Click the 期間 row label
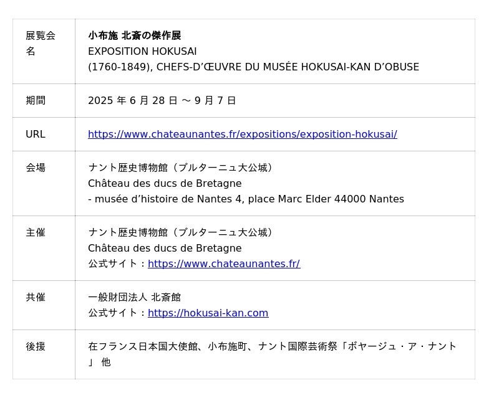 [x=35, y=100]
